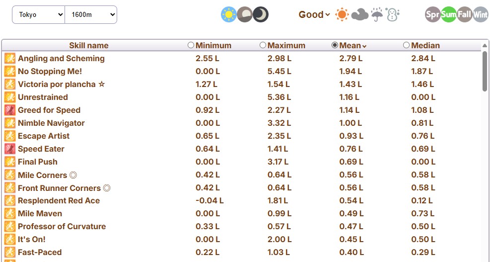Select the Mile Corners ◎ skill name
Image resolution: width=490 pixels, height=262 pixels.
[x=48, y=175]
